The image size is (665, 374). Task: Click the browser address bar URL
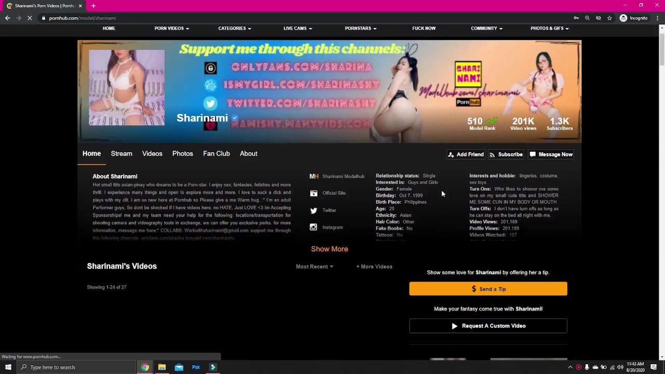tap(83, 18)
